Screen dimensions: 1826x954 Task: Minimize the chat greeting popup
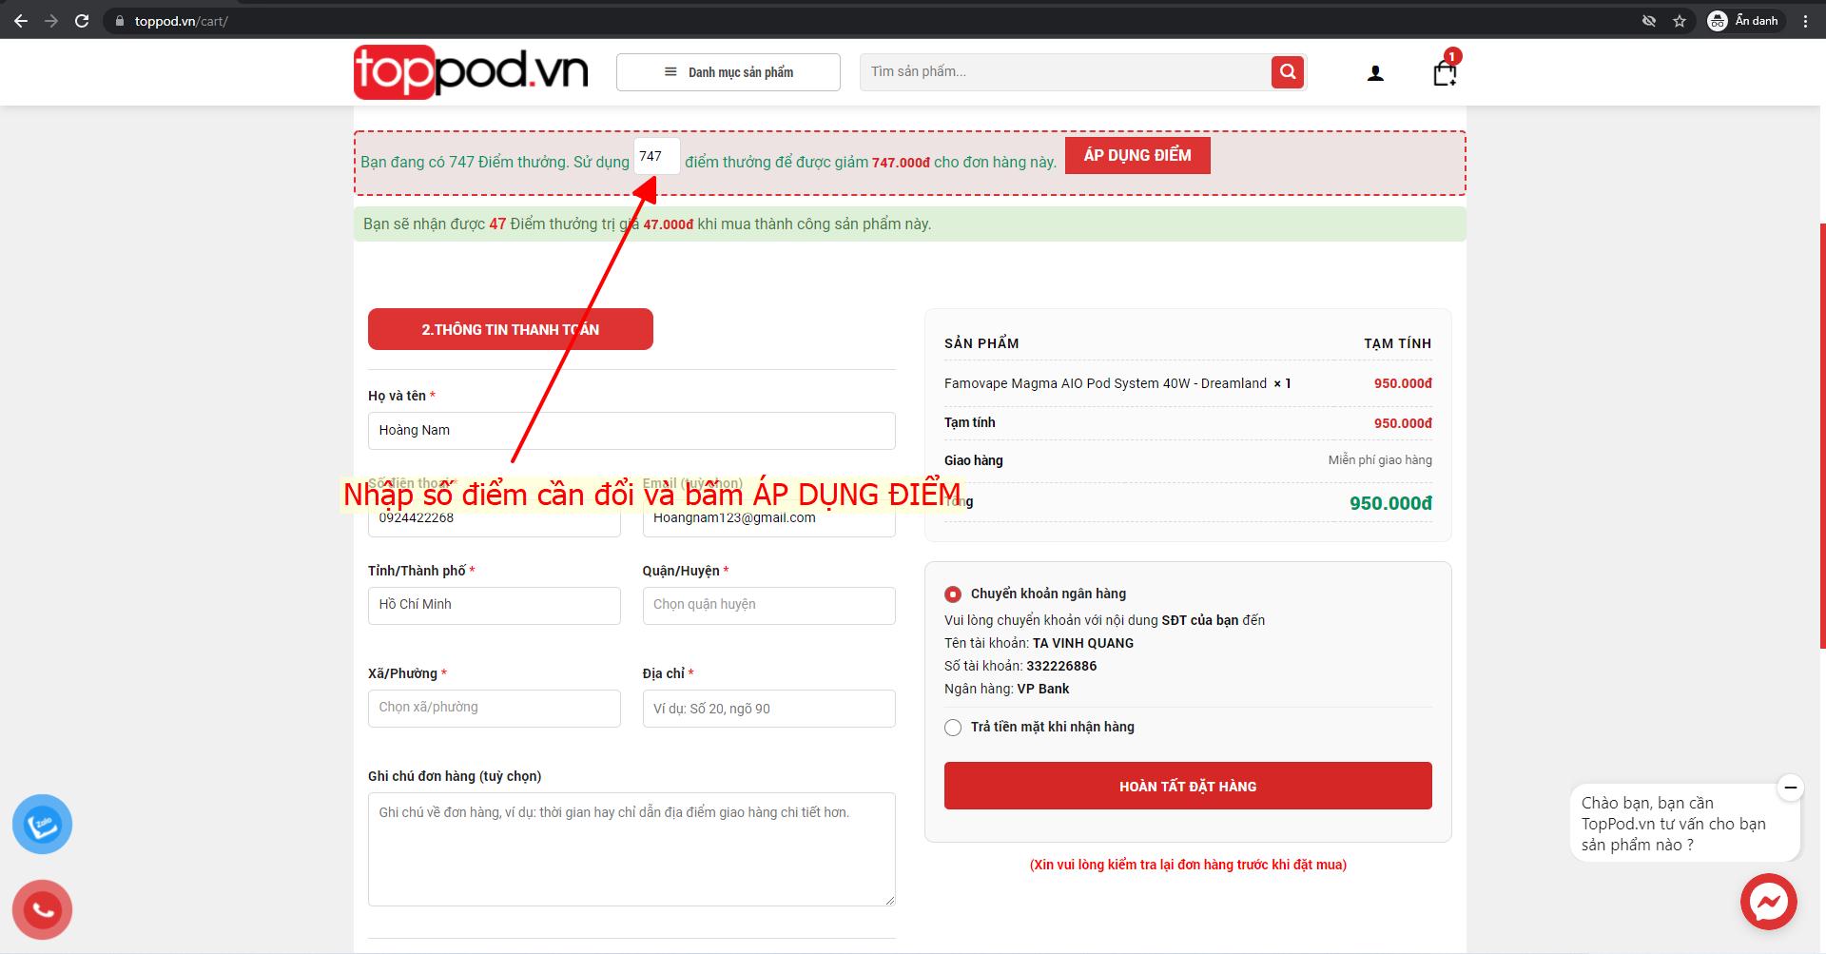pos(1790,788)
